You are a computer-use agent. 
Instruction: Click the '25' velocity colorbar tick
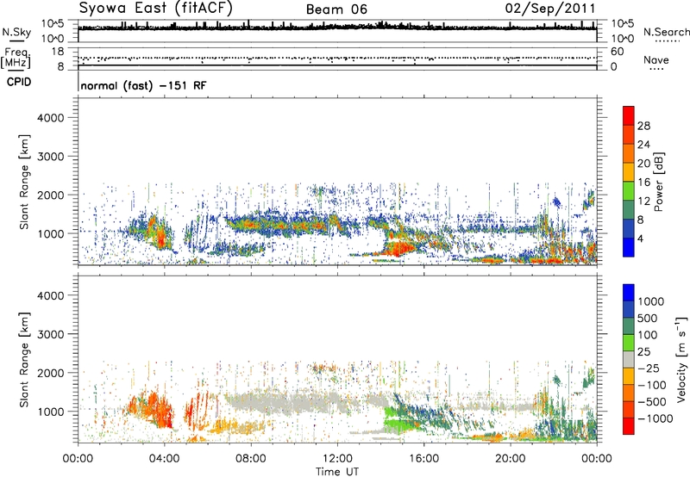pyautogui.click(x=644, y=351)
